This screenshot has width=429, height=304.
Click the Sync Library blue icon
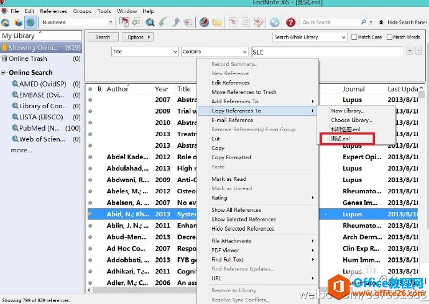(275, 22)
